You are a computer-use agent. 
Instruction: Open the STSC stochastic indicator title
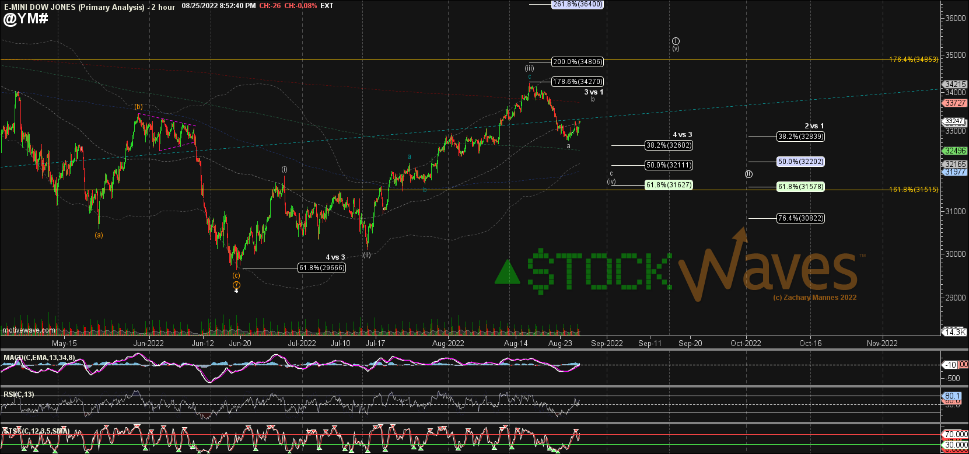(36, 431)
